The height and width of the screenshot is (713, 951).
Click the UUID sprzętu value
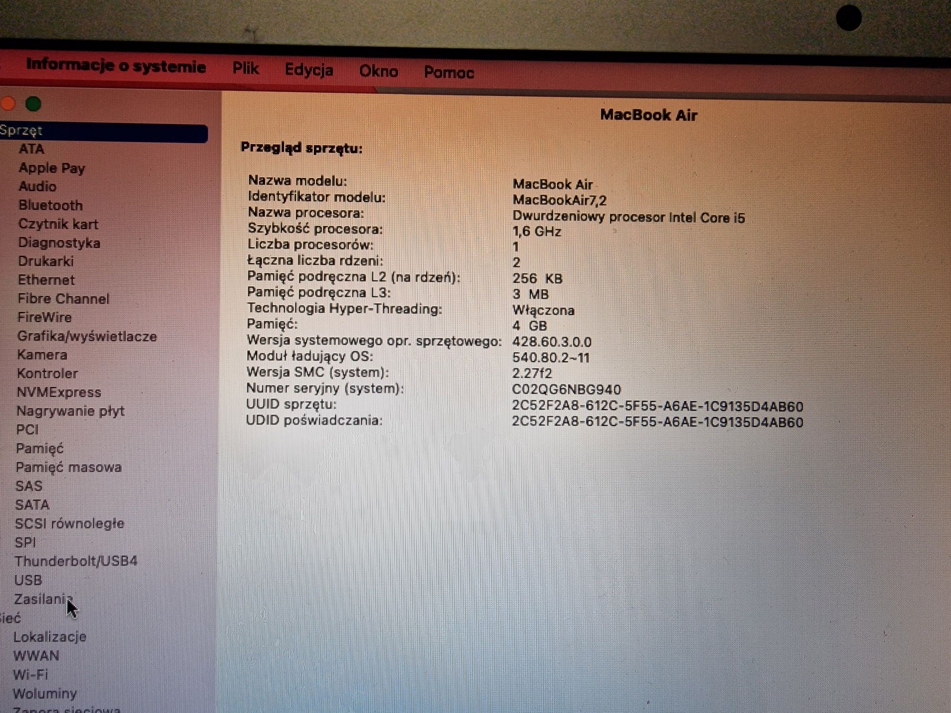(x=658, y=406)
